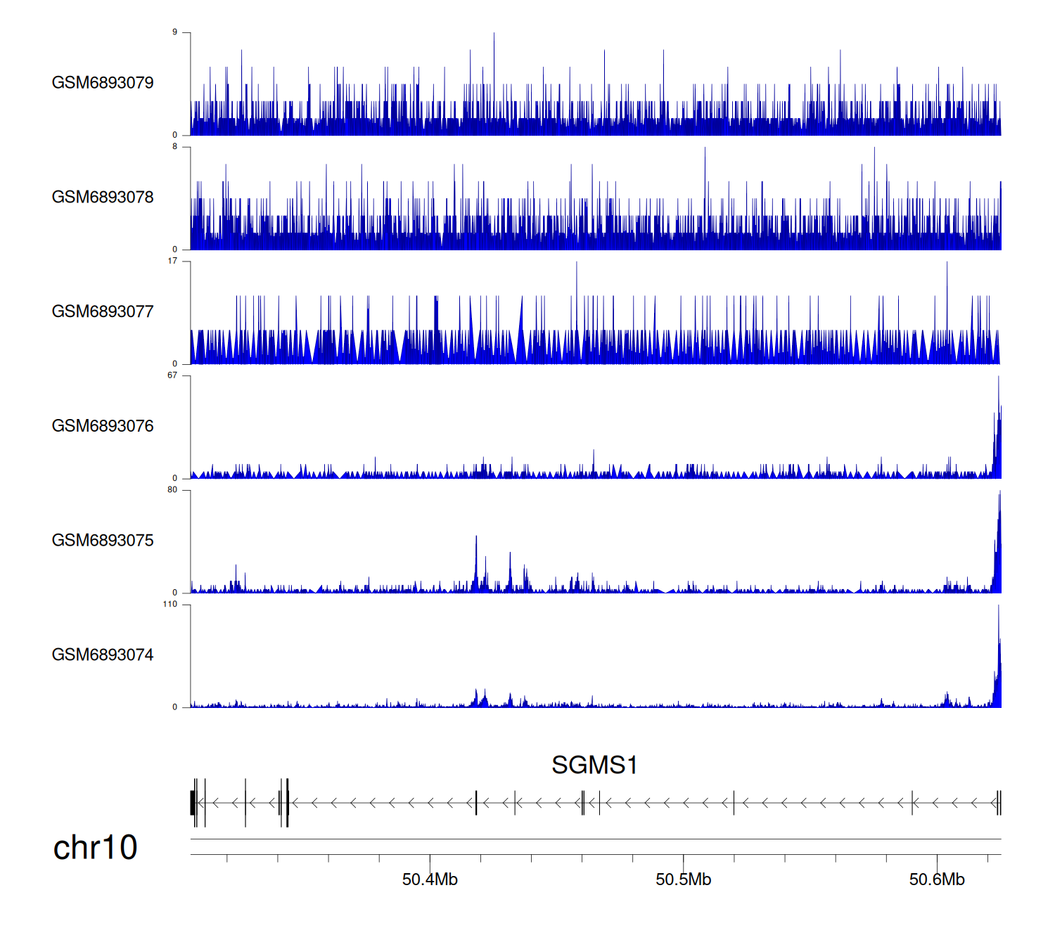The image size is (1055, 928).
Task: Click the SGMS1 gene name
Action: pos(594,765)
